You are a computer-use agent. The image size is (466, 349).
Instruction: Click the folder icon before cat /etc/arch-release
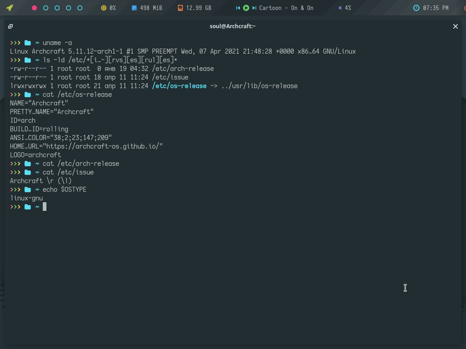tap(28, 164)
